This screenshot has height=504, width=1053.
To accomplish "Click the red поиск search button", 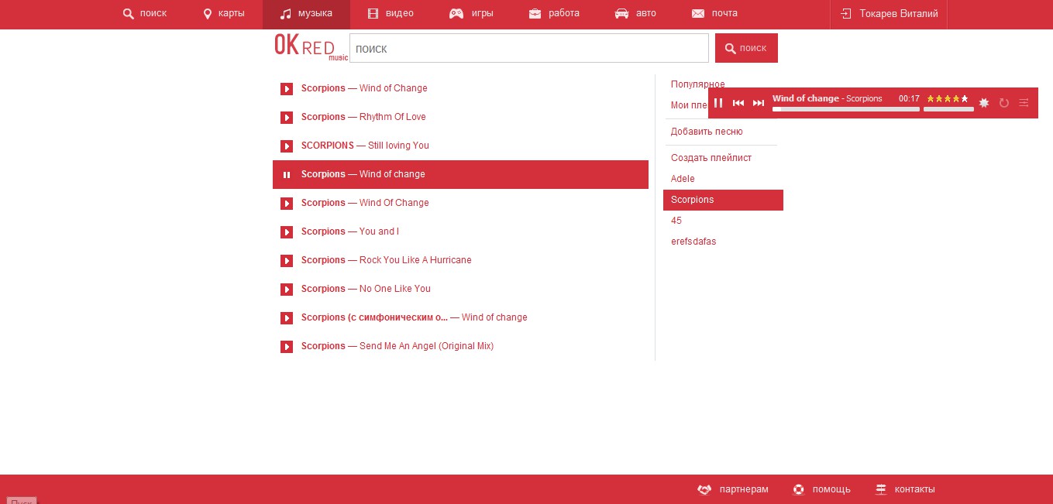I will pyautogui.click(x=746, y=48).
